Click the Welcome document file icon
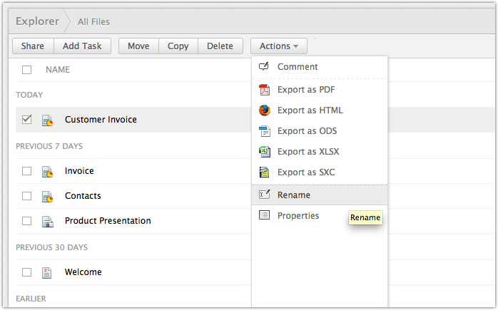Image resolution: width=498 pixels, height=310 pixels. 47,272
